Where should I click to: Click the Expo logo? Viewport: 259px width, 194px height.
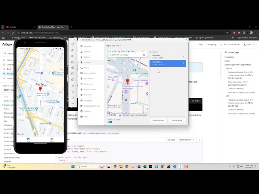(x=7, y=44)
